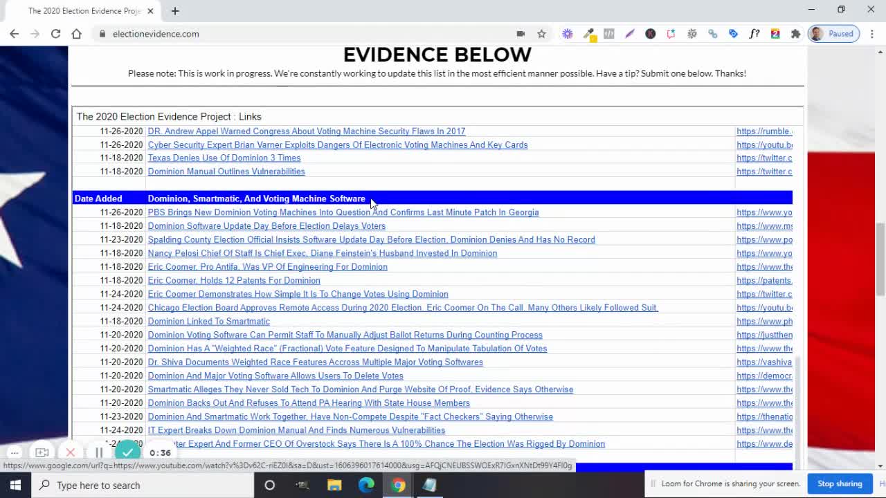The width and height of the screenshot is (886, 498).
Task: Click the page vertical scrollbar thumb
Action: coord(880,259)
